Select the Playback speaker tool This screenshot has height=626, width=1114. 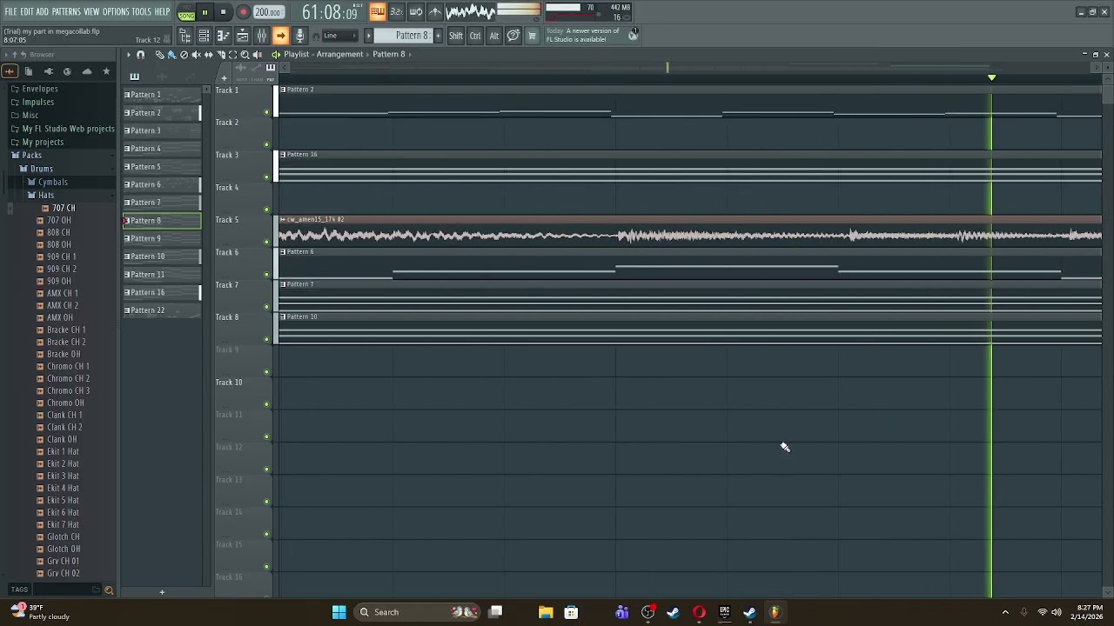tap(257, 55)
